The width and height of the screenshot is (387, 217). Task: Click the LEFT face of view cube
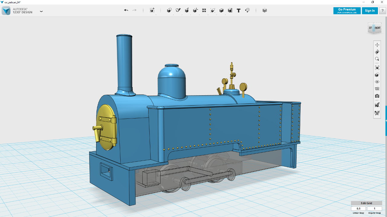[x=371, y=28]
